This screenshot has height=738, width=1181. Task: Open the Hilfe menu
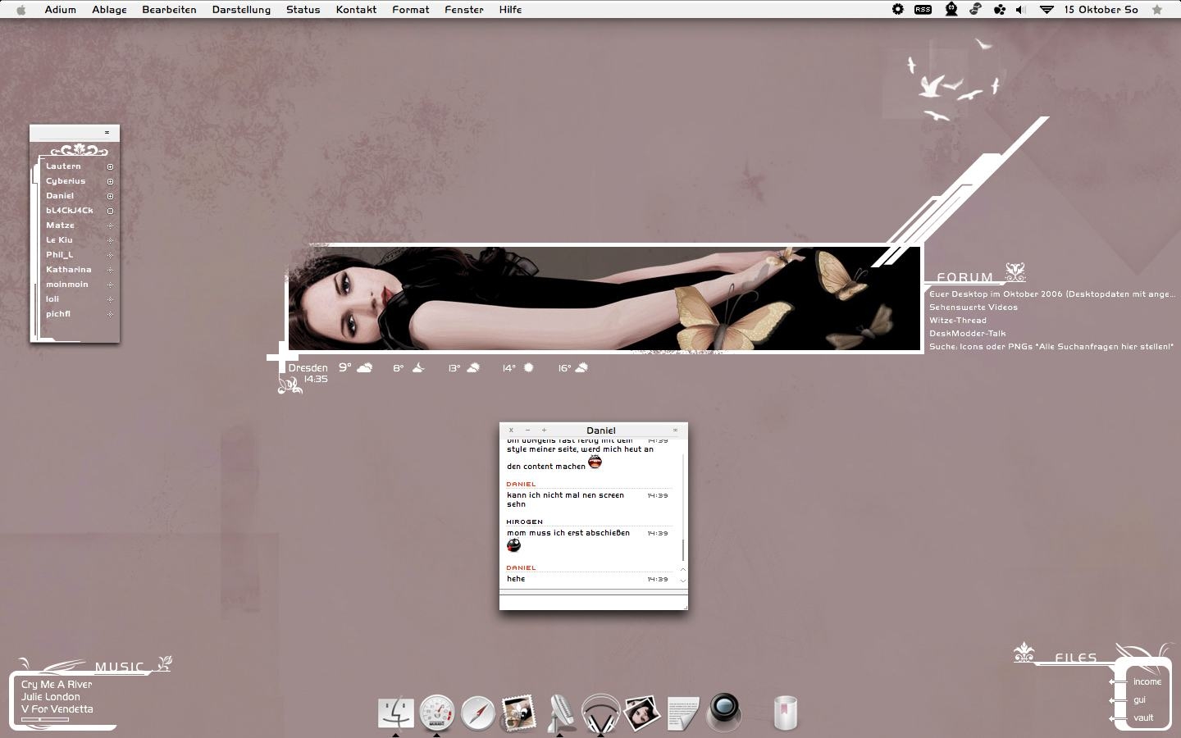click(510, 10)
